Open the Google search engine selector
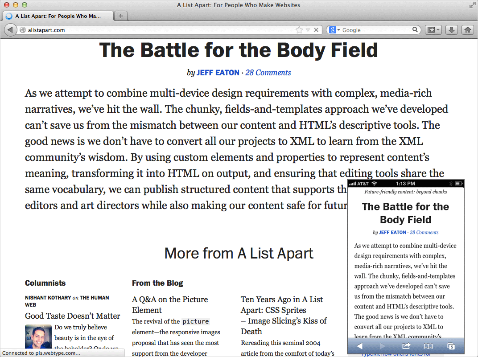 (334, 30)
